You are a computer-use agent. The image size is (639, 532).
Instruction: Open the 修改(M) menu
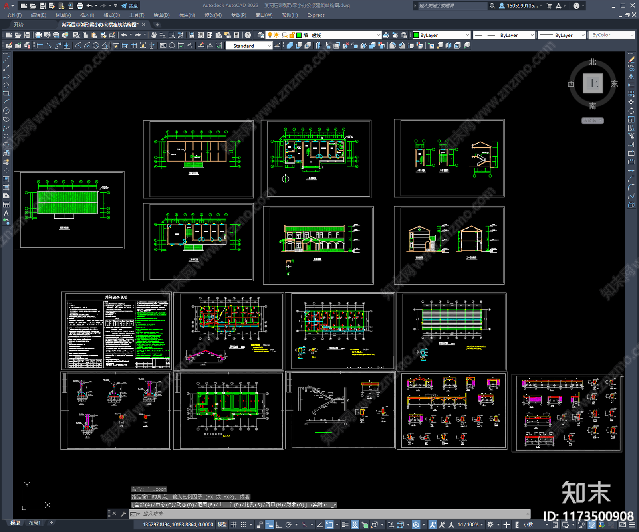(213, 15)
